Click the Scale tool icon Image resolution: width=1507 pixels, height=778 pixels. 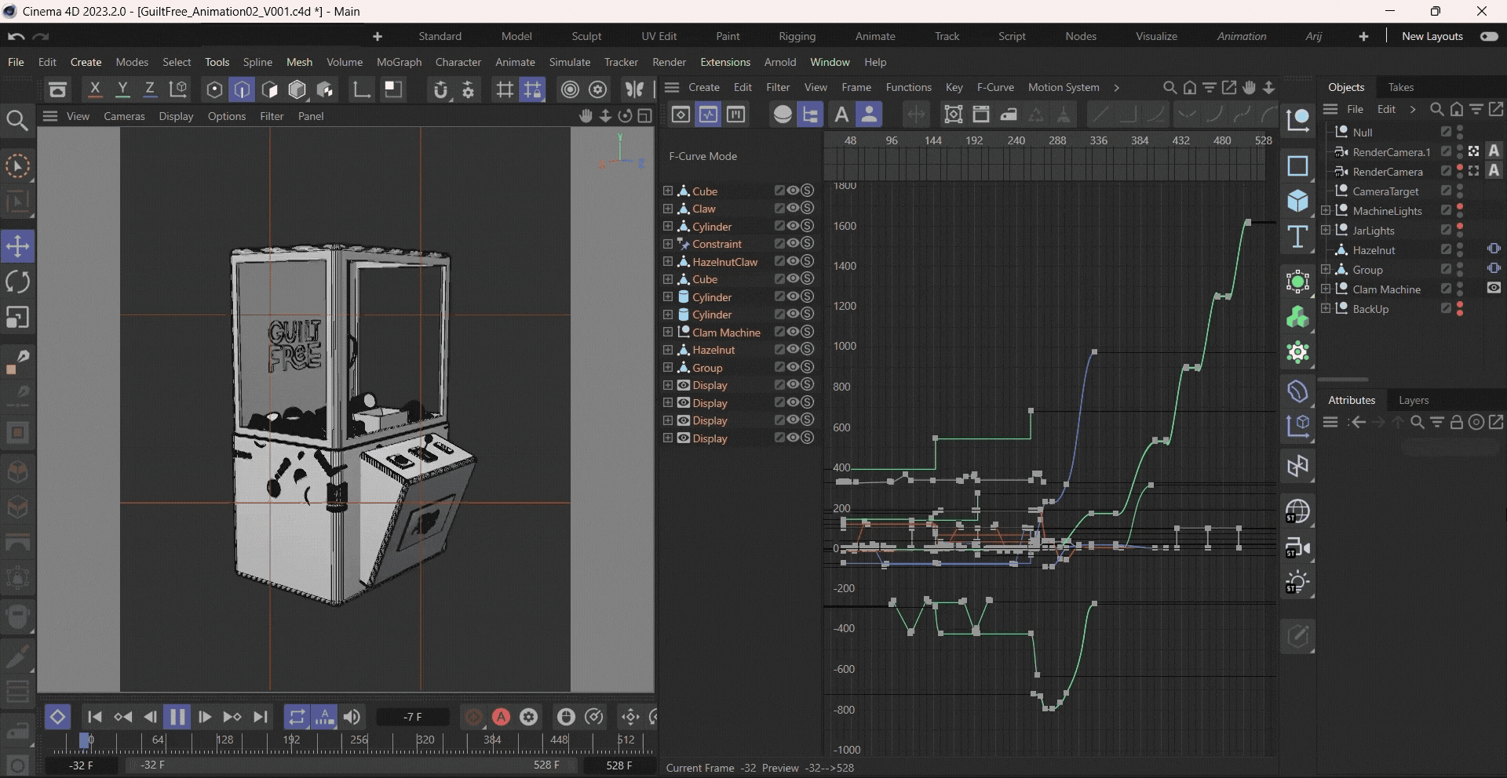[17, 318]
